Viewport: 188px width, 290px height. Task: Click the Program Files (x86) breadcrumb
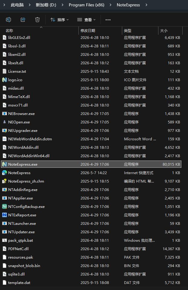[87, 5]
